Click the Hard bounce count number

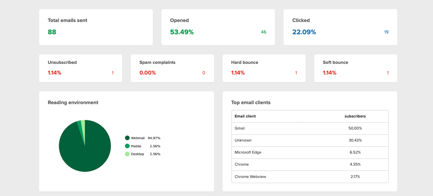(296, 73)
